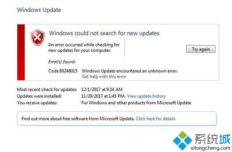The width and height of the screenshot is (232, 152).
Task: Select the Code 80248015 error text
Action: 63,71
